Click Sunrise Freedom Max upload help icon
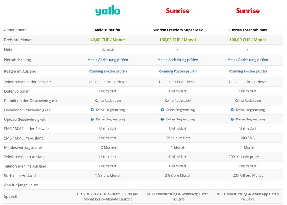 [x=232, y=119]
